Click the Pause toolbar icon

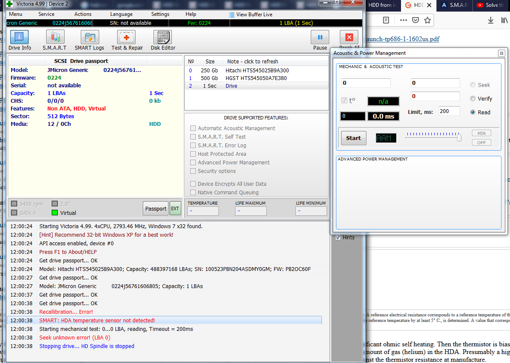(x=320, y=40)
